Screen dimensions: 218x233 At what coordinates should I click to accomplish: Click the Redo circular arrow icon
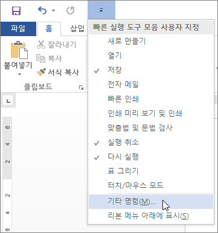[70, 10]
